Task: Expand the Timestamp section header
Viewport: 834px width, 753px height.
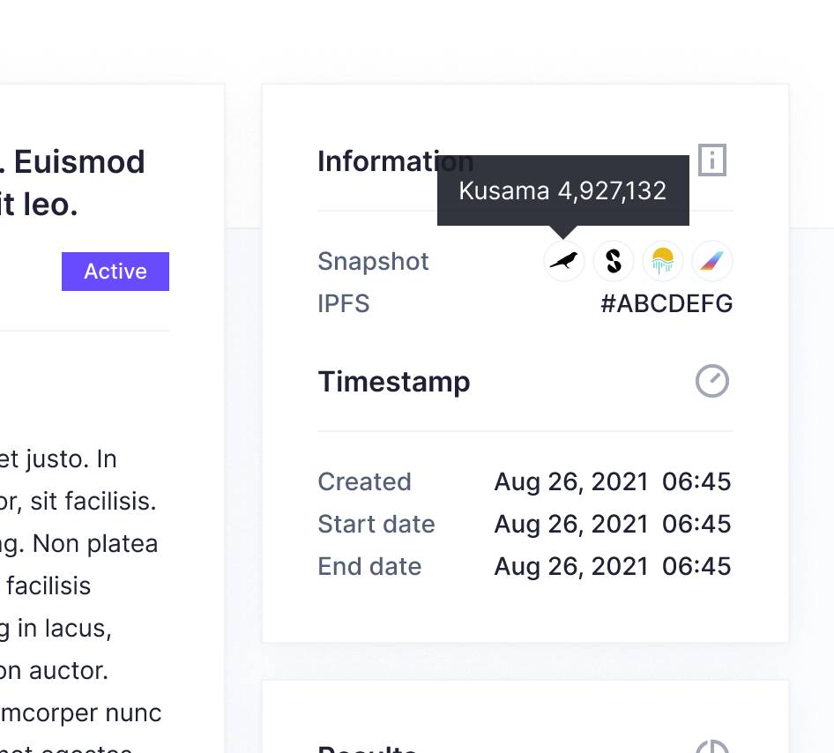Action: 393,381
